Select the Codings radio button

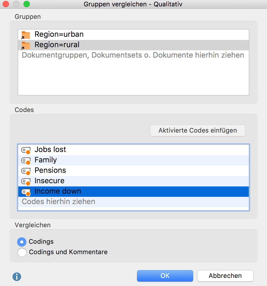[22, 242]
